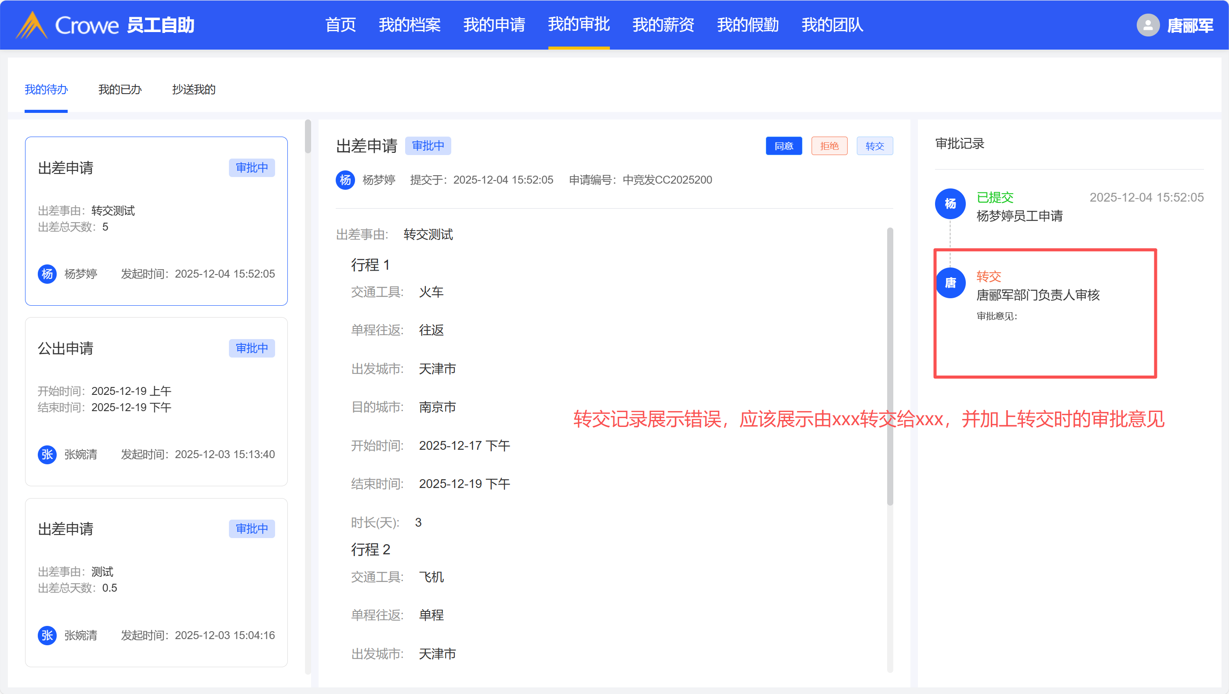Click the 转交 transfer button
The height and width of the screenshot is (694, 1229).
pyautogui.click(x=874, y=146)
